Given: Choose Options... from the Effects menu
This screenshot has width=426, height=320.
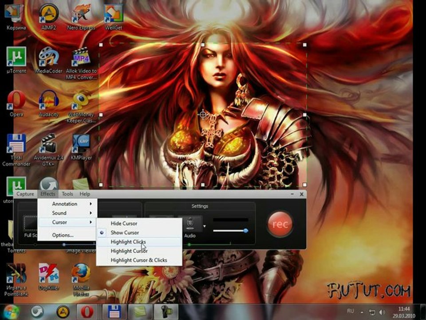Looking at the screenshot, I should point(67,236).
